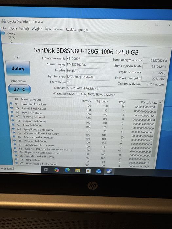Click the status dot for B5 Program Fail Count
172x229 pixels.
pos(14,140)
